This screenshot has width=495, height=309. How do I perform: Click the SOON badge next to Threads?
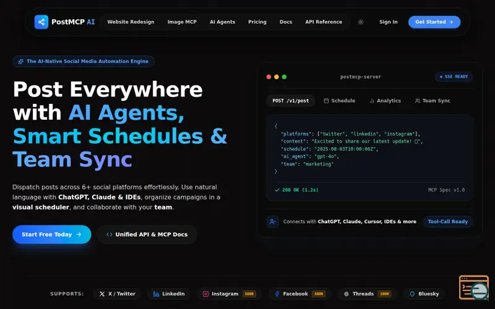tap(384, 294)
